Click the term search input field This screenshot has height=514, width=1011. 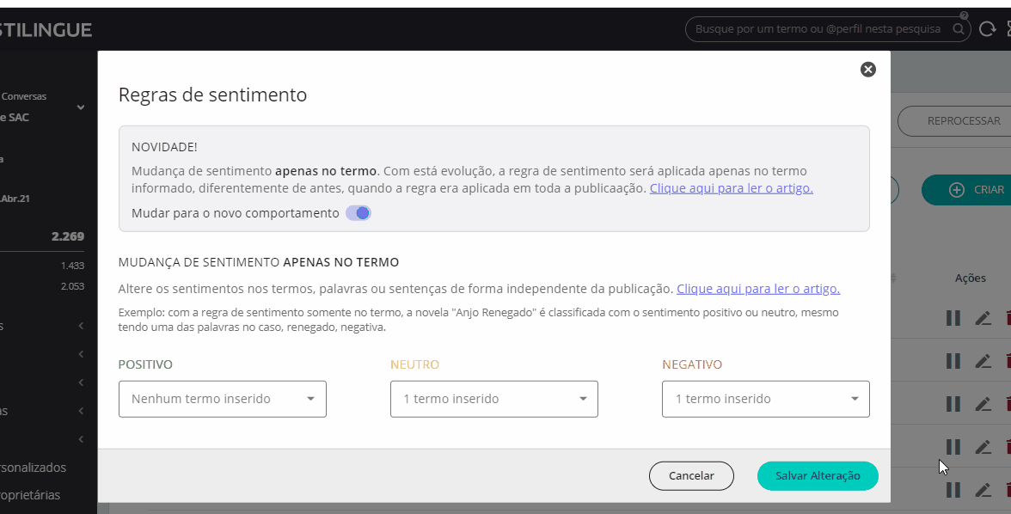(x=817, y=29)
